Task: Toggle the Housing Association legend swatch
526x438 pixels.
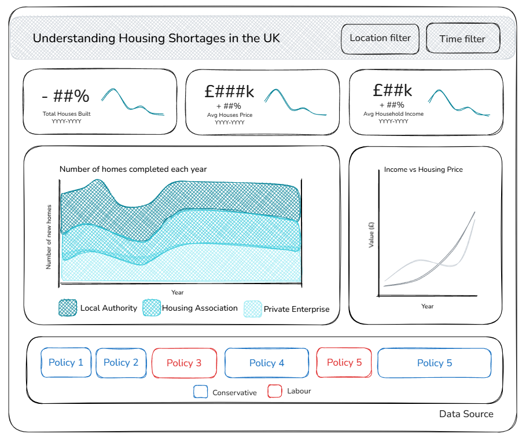Action: (152, 308)
